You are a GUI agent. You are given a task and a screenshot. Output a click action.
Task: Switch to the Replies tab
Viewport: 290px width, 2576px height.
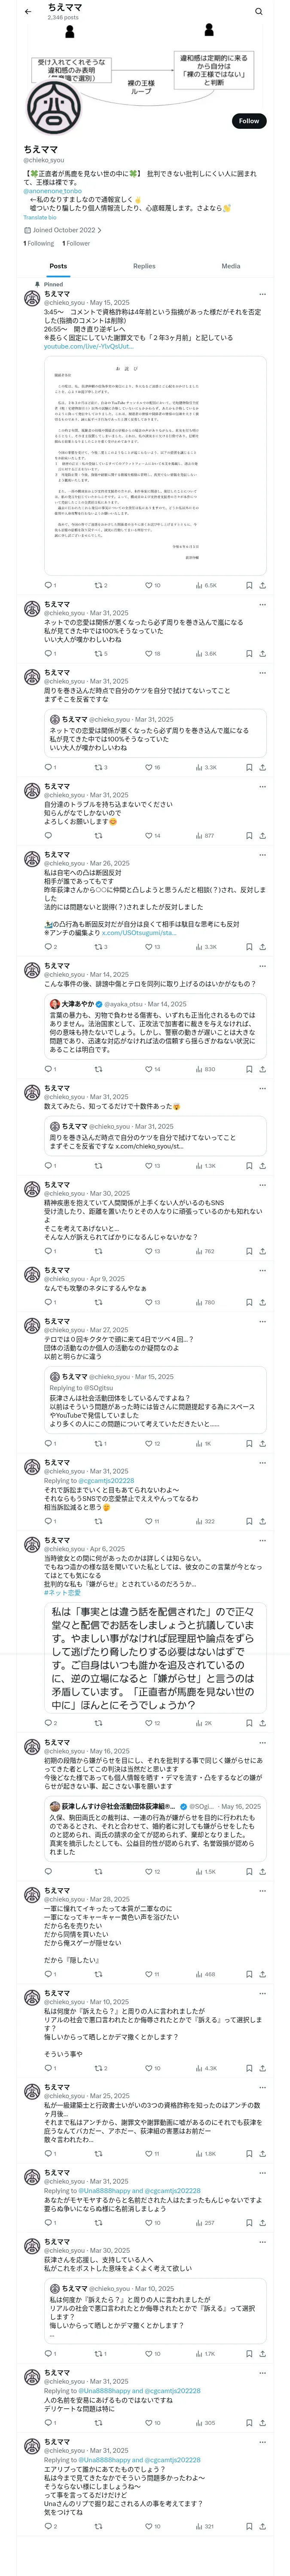coord(144,266)
